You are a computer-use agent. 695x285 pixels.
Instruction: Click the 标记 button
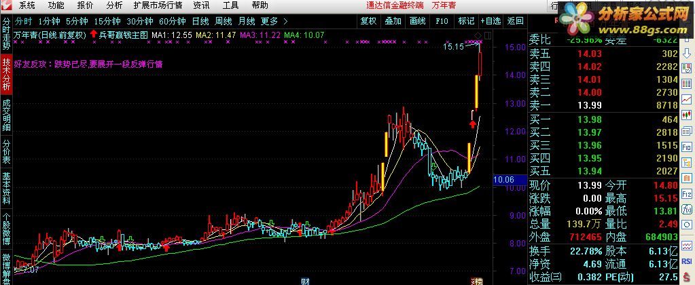click(x=466, y=21)
